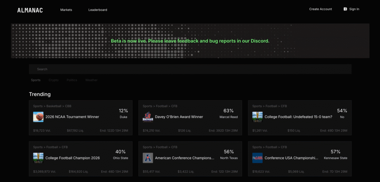Click the Create Account button
Viewport: 380px width, 182px height.
click(x=320, y=9)
